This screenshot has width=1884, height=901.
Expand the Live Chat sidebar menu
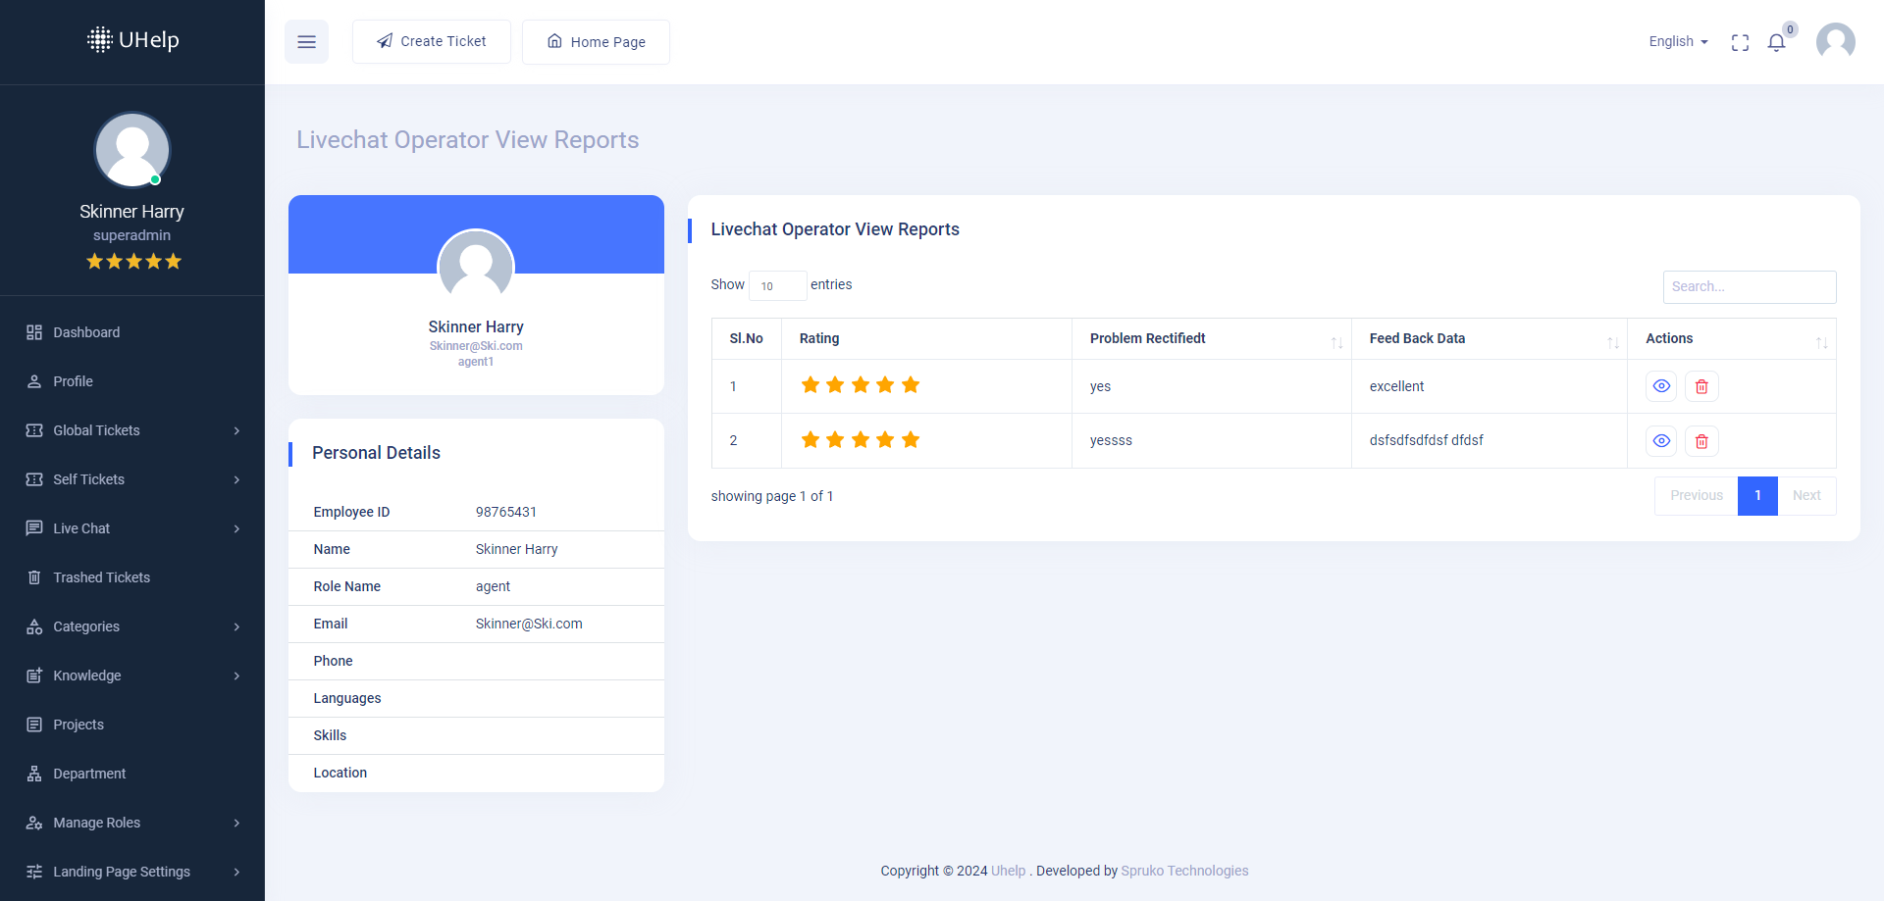click(x=80, y=528)
